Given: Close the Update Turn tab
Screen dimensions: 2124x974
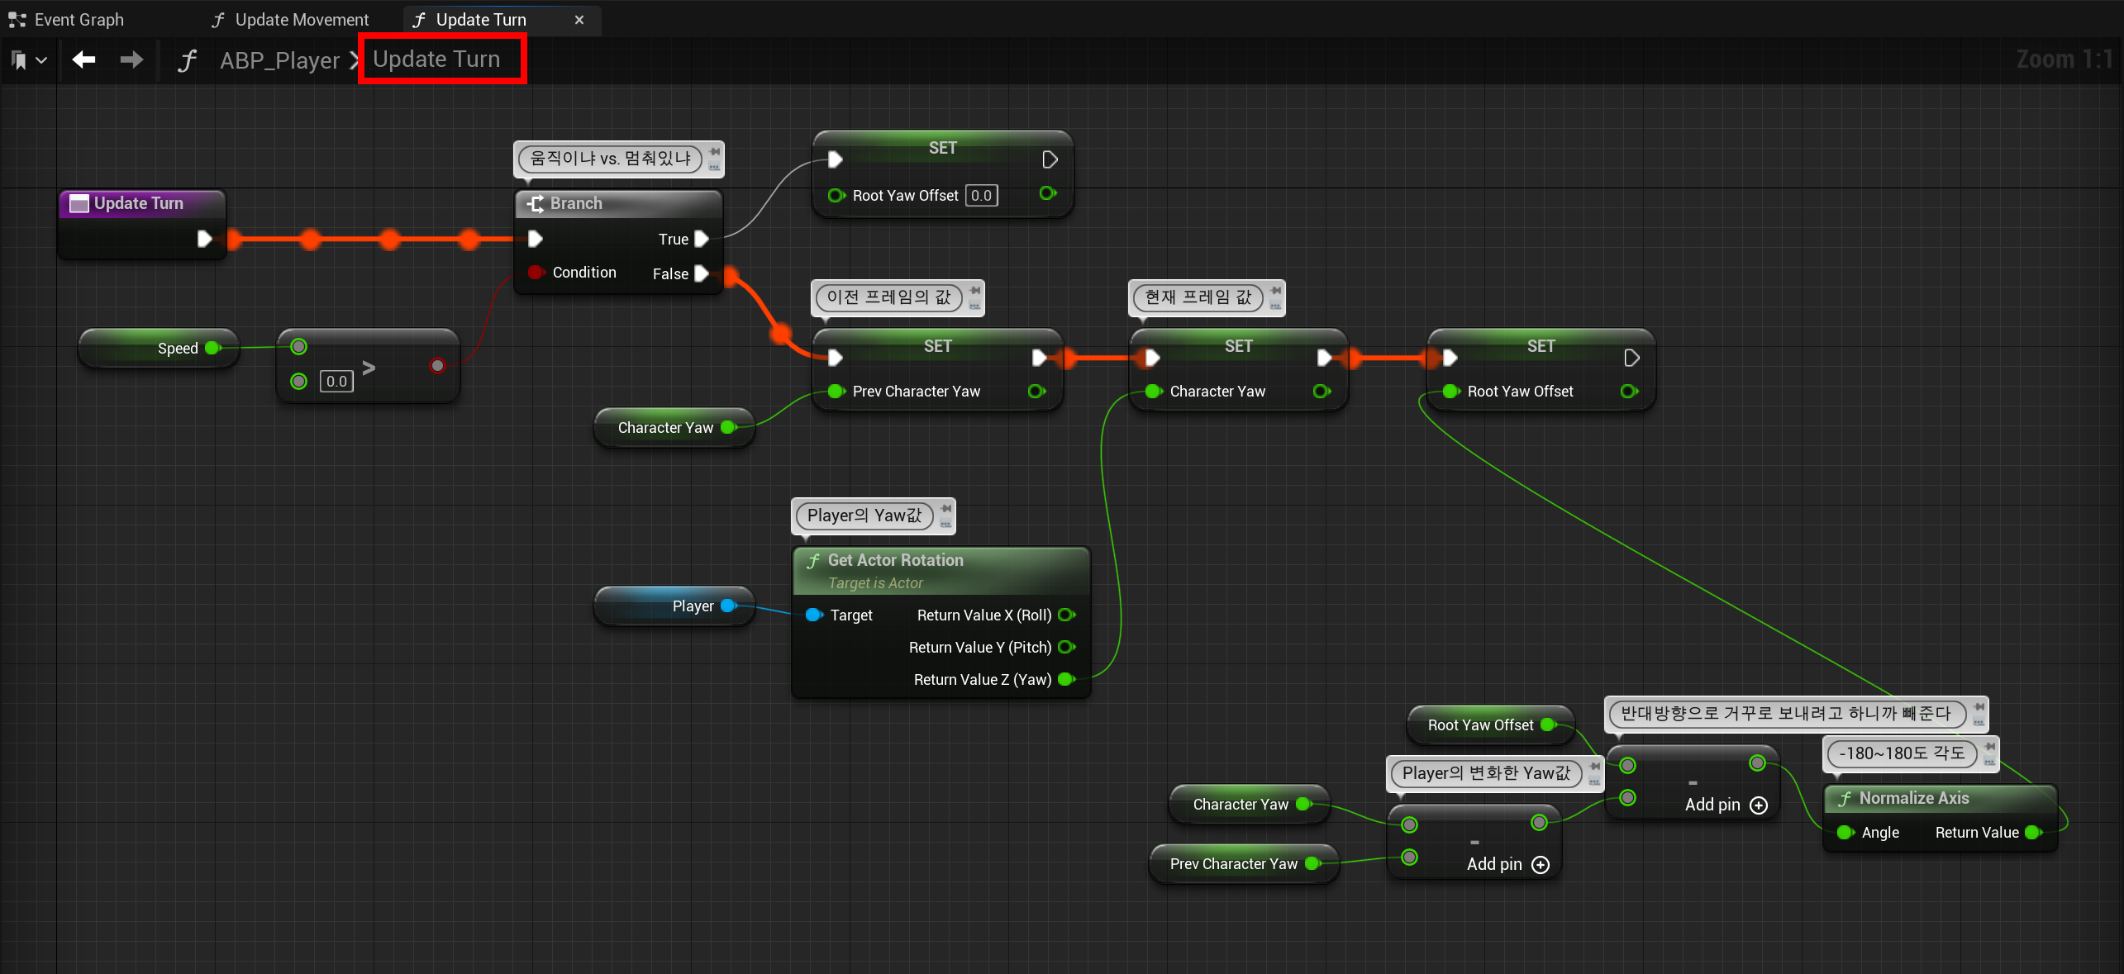Looking at the screenshot, I should click(x=579, y=19).
